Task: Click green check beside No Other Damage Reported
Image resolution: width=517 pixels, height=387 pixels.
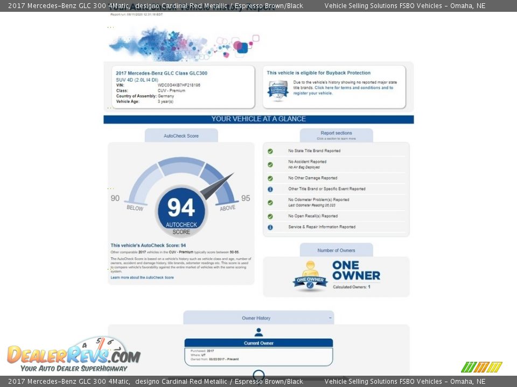Action: pos(270,178)
